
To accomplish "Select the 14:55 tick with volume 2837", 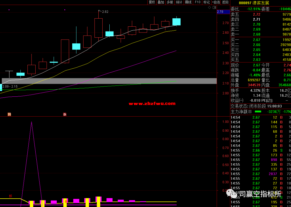I will click(x=261, y=174).
